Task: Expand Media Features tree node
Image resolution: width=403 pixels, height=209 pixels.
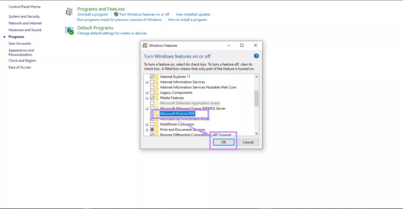Action: (x=147, y=98)
